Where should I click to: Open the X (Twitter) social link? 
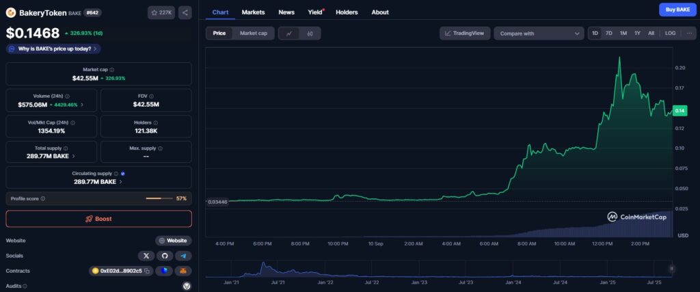[146, 256]
